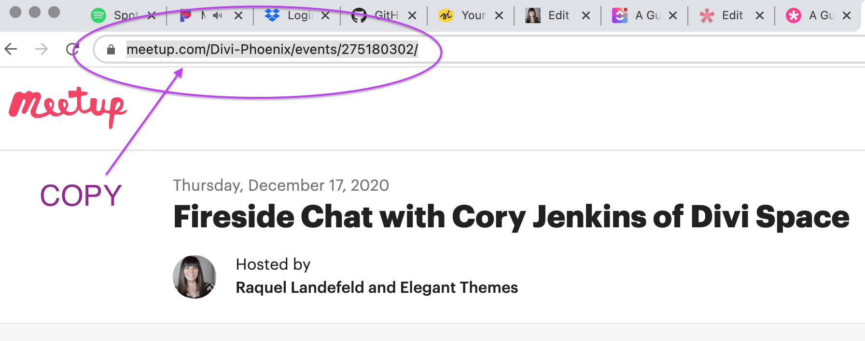Click the browser back arrow

[x=11, y=49]
